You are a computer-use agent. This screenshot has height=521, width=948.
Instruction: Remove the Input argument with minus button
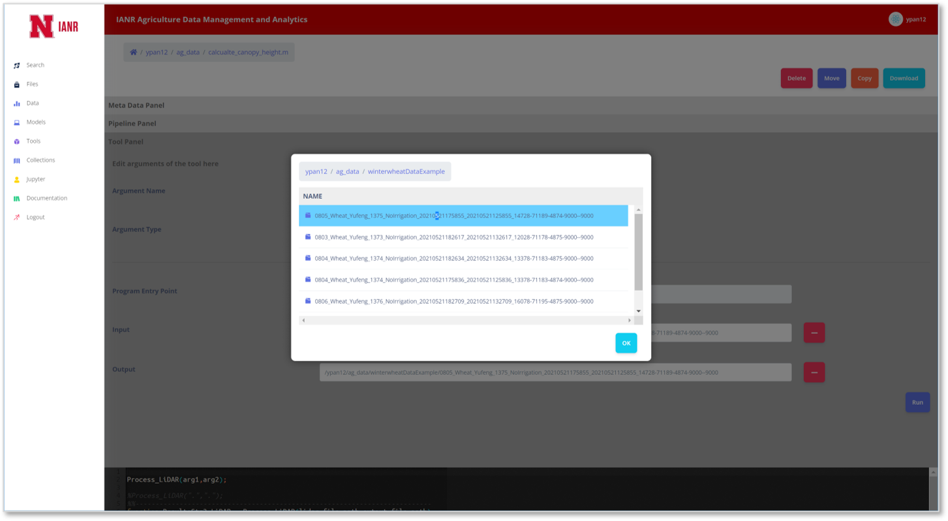pos(814,333)
